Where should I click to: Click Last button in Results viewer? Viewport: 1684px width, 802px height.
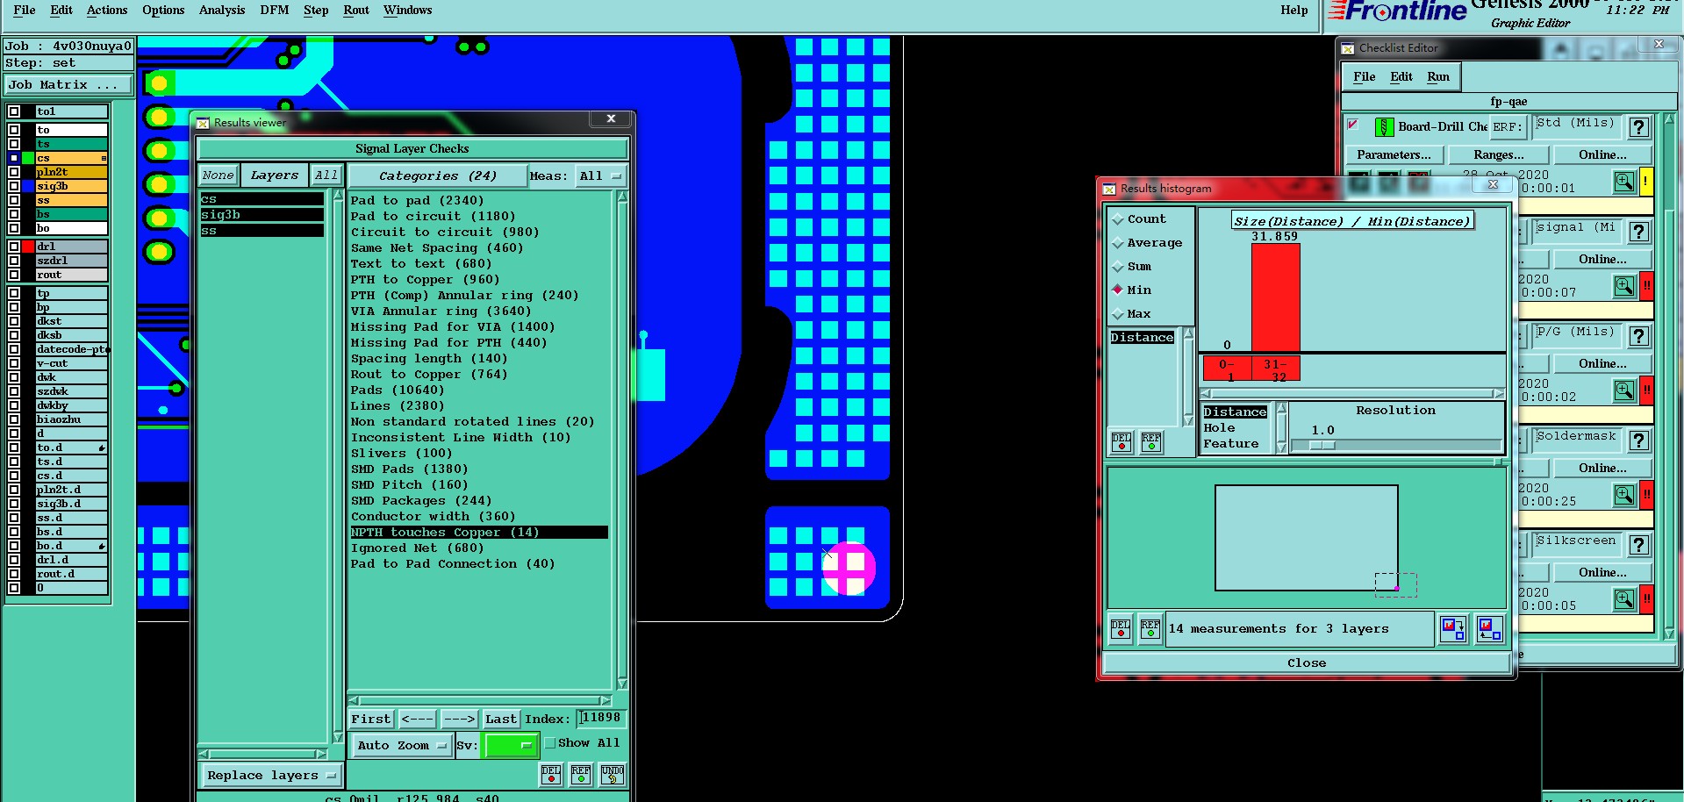pyautogui.click(x=501, y=720)
